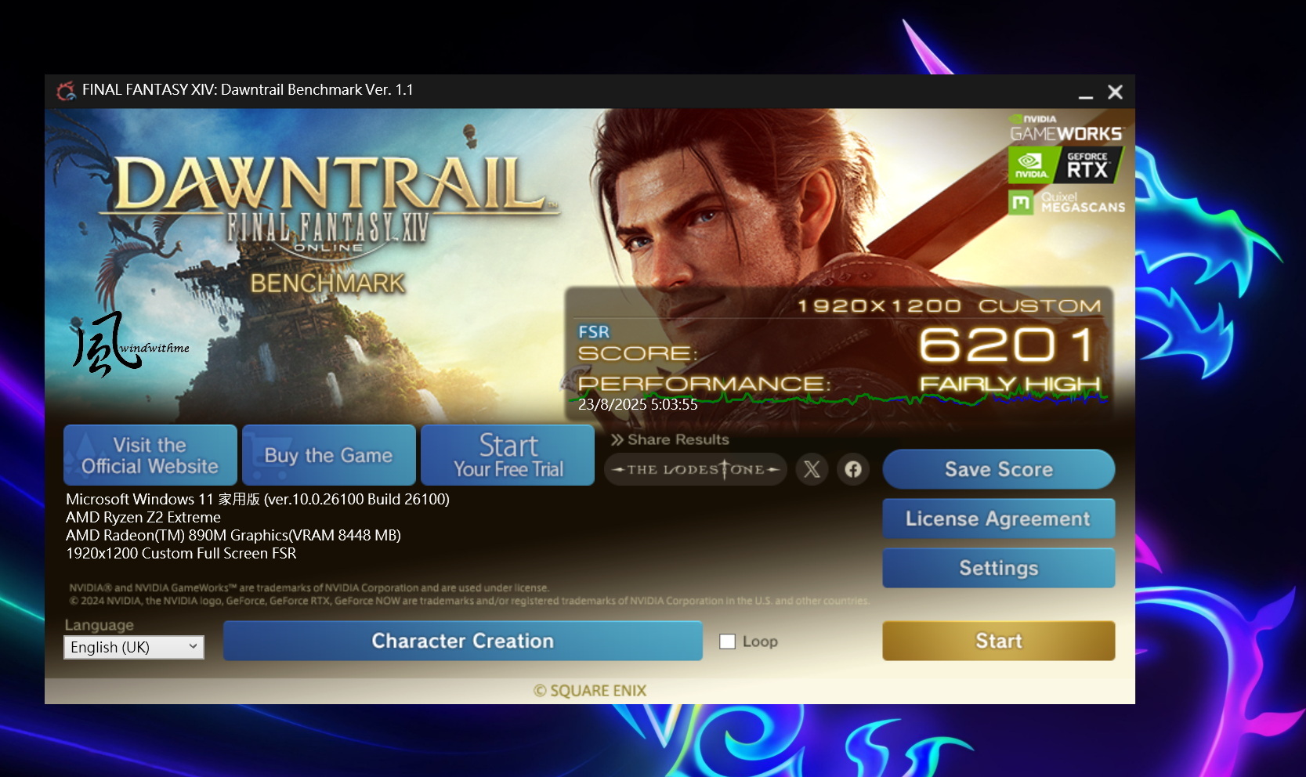Click the Quixel Megascans logo

pos(1066,203)
